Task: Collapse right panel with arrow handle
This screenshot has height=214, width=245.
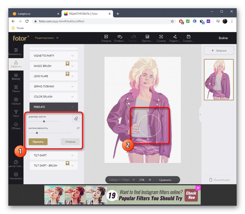Action: (200, 115)
